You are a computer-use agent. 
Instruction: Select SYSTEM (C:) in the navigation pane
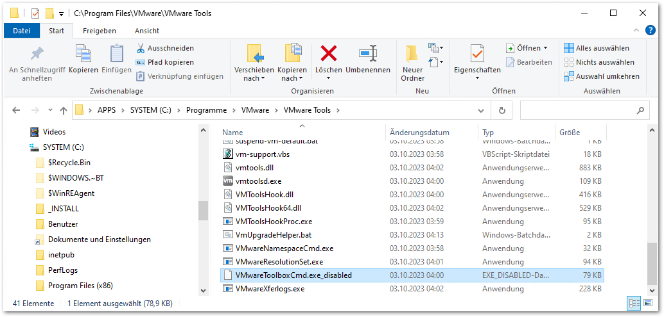tap(64, 147)
